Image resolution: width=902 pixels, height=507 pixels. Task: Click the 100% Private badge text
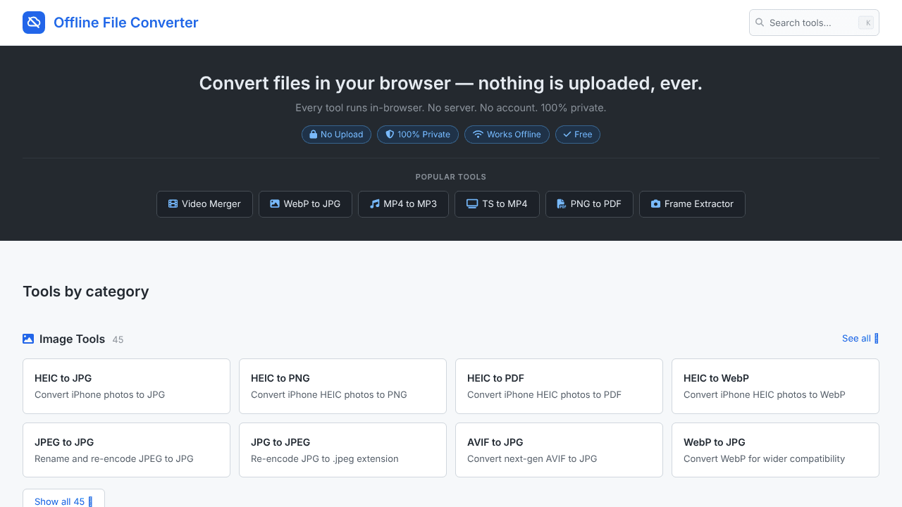[424, 134]
